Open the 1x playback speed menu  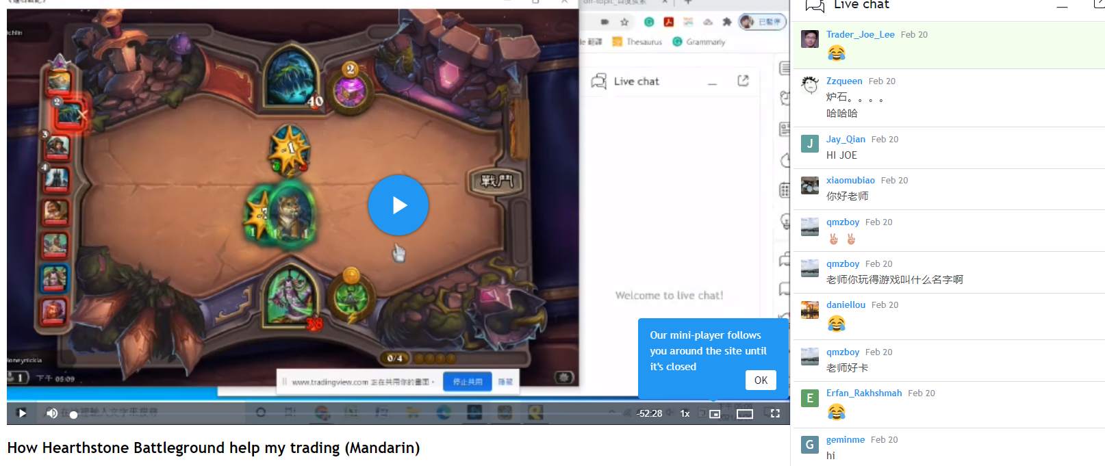(685, 413)
